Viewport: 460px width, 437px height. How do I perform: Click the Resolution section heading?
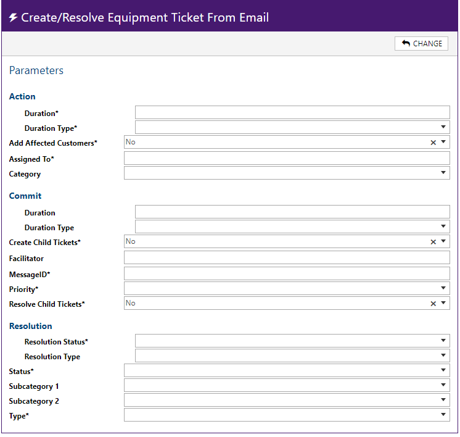pyautogui.click(x=30, y=326)
